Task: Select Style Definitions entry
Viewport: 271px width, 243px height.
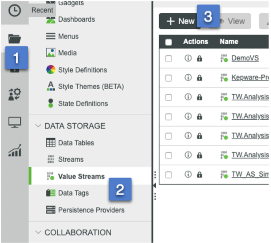Action: [83, 70]
